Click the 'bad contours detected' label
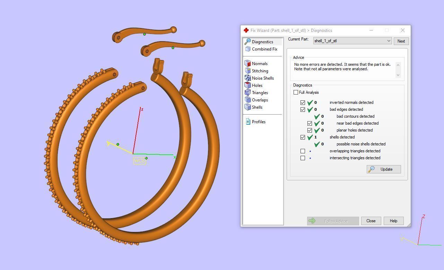This screenshot has height=270, width=444. pyautogui.click(x=355, y=116)
